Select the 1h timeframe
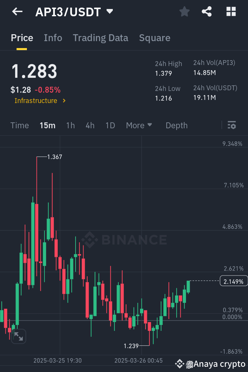248x372 pixels. 70,125
